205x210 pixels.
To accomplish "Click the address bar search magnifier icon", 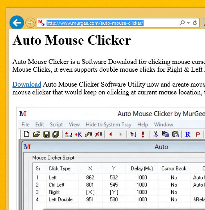I will coord(182,23).
